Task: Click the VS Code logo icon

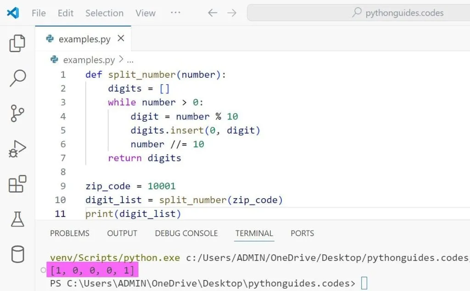Action: (x=13, y=13)
